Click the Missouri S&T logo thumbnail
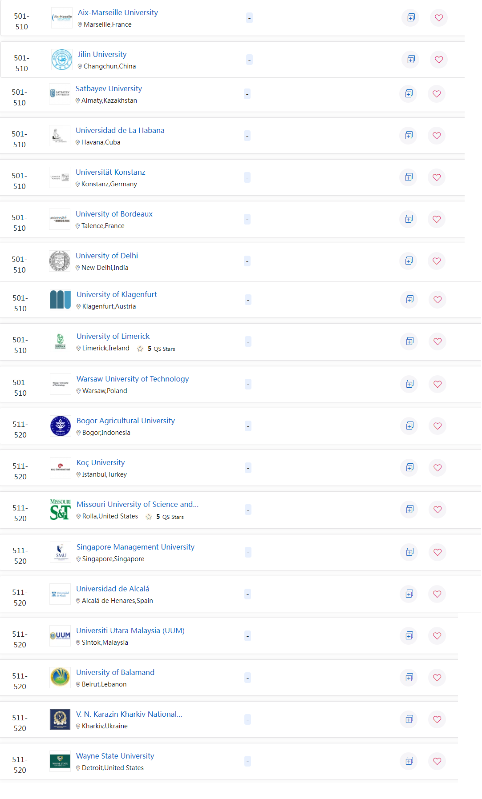The width and height of the screenshot is (482, 799). coord(61,510)
